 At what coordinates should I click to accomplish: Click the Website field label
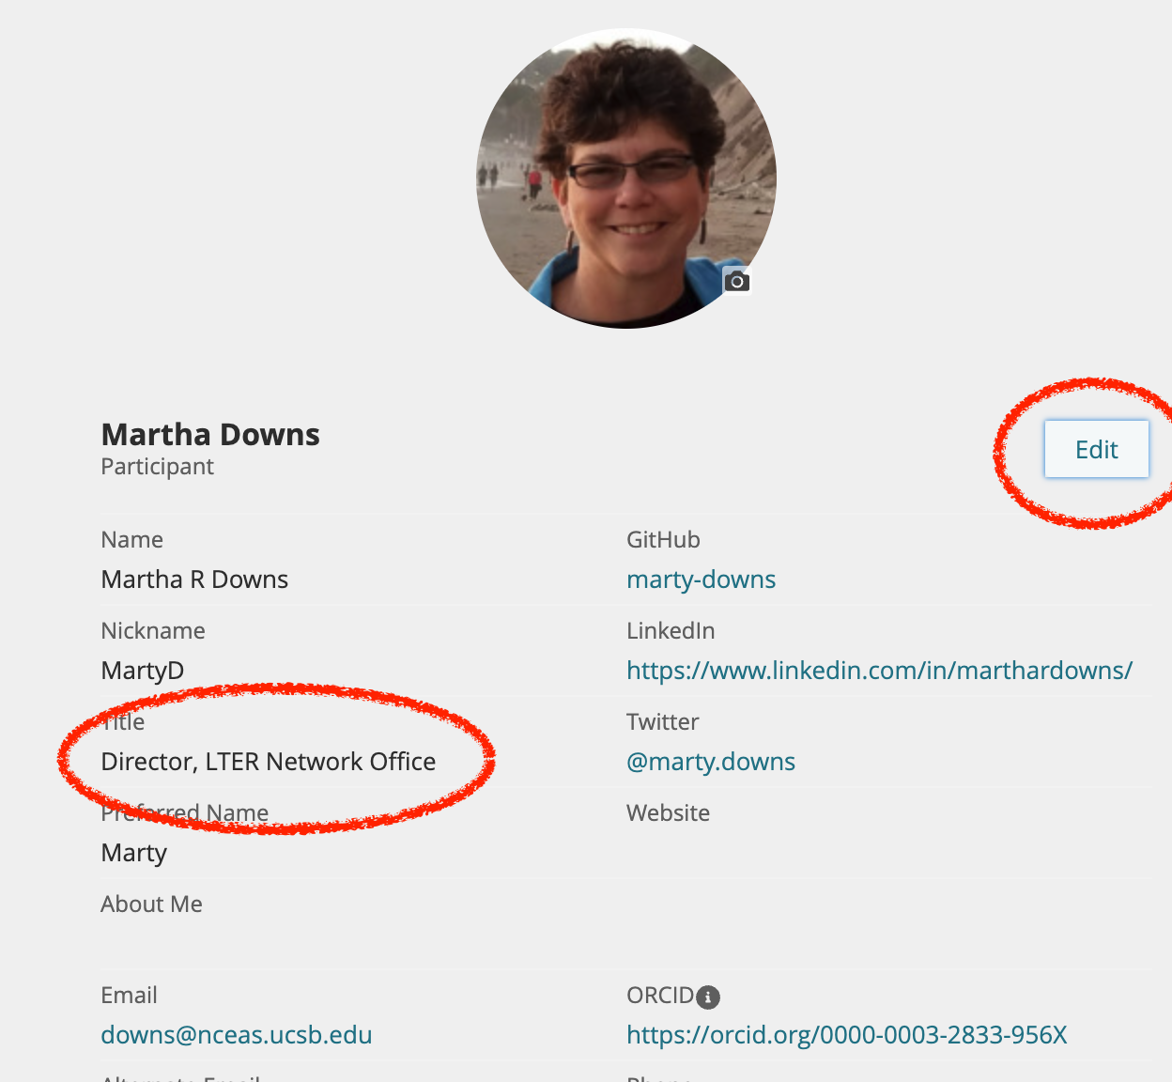[x=668, y=812]
